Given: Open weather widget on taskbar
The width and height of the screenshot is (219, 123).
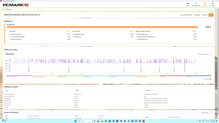Looking at the screenshot, I should tap(4, 121).
